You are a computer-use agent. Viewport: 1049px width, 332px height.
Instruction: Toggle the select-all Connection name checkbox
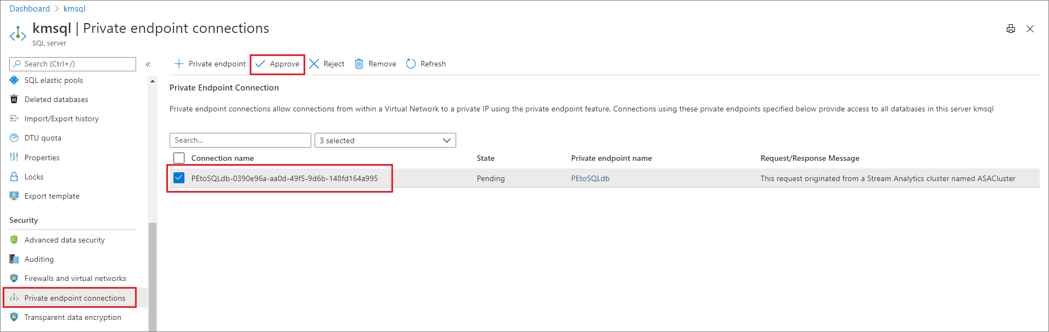(x=179, y=158)
